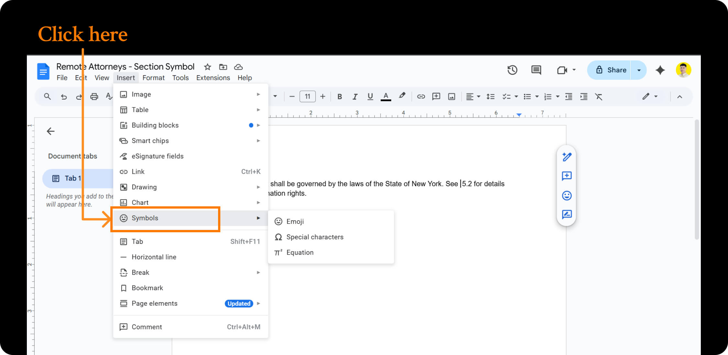Open version history clock icon
The image size is (728, 355).
pyautogui.click(x=512, y=70)
